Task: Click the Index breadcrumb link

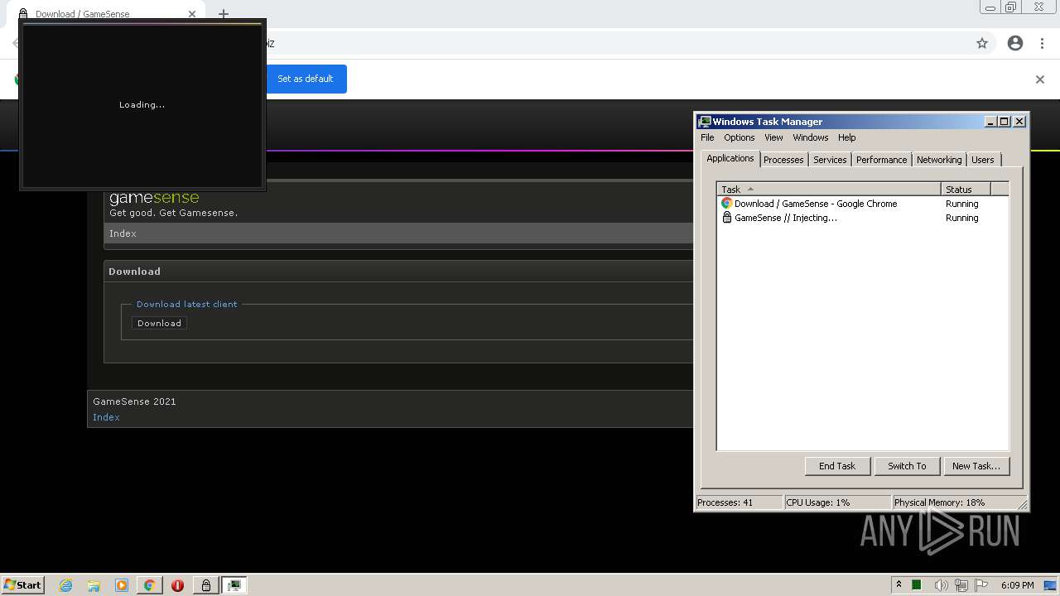Action: 123,233
